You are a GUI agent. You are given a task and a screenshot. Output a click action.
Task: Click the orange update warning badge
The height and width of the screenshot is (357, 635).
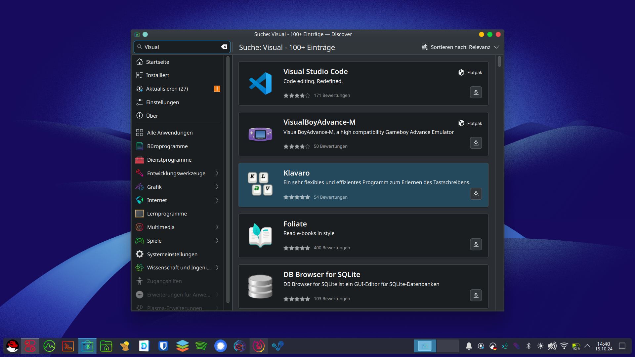pyautogui.click(x=217, y=89)
